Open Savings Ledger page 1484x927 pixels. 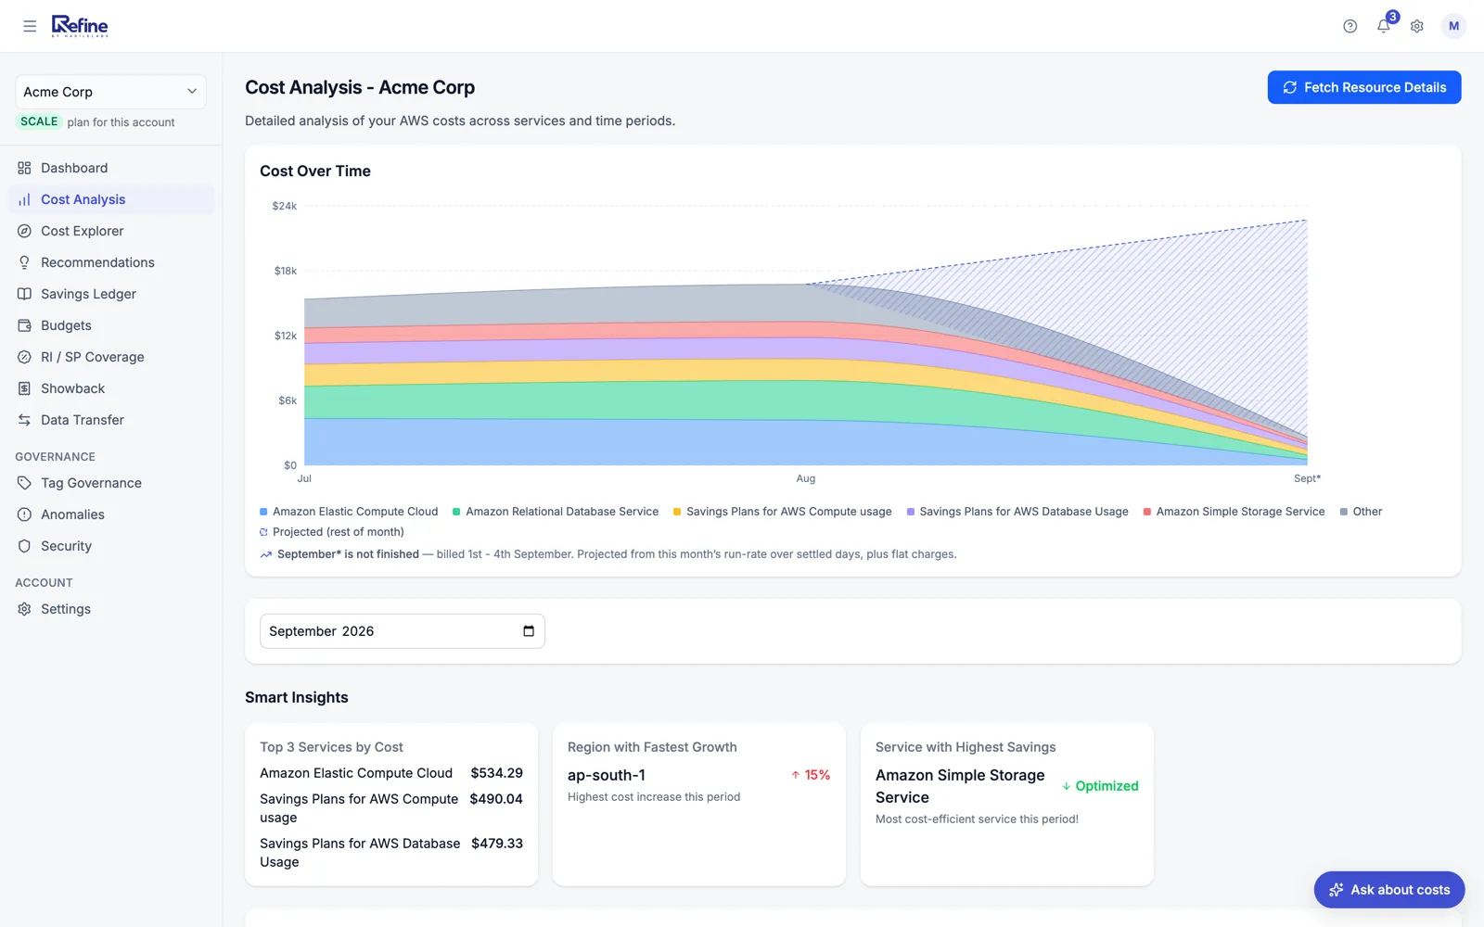click(111, 294)
